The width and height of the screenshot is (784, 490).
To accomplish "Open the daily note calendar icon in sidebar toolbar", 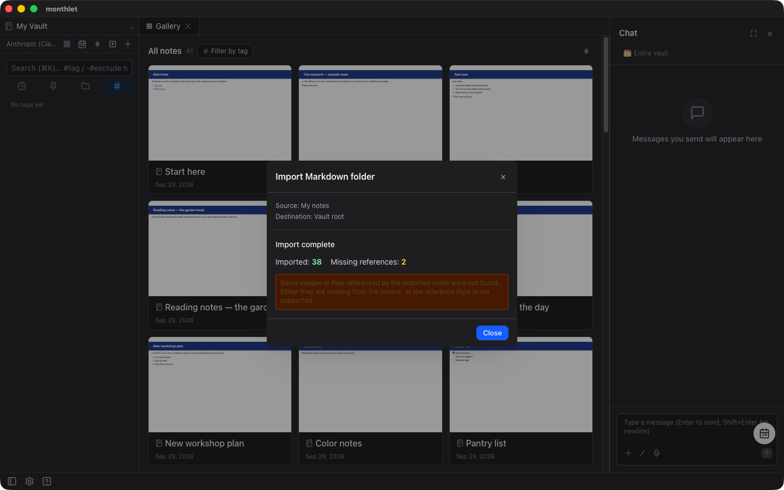I will 82,44.
